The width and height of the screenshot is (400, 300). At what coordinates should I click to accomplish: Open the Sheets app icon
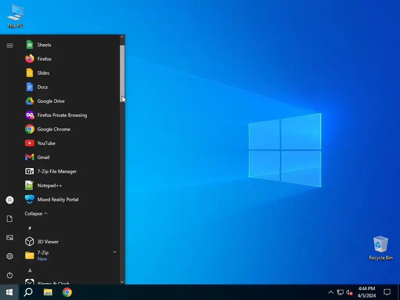(x=30, y=45)
